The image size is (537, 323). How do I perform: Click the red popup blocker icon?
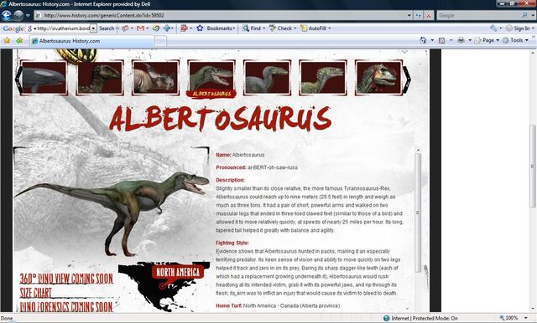pyautogui.click(x=184, y=28)
